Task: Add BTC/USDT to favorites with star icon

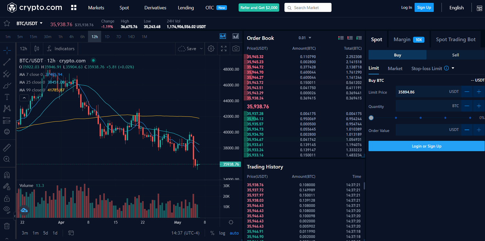Action: click(x=7, y=23)
